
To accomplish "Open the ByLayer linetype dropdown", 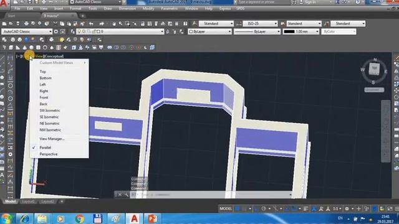I will 257,32.
